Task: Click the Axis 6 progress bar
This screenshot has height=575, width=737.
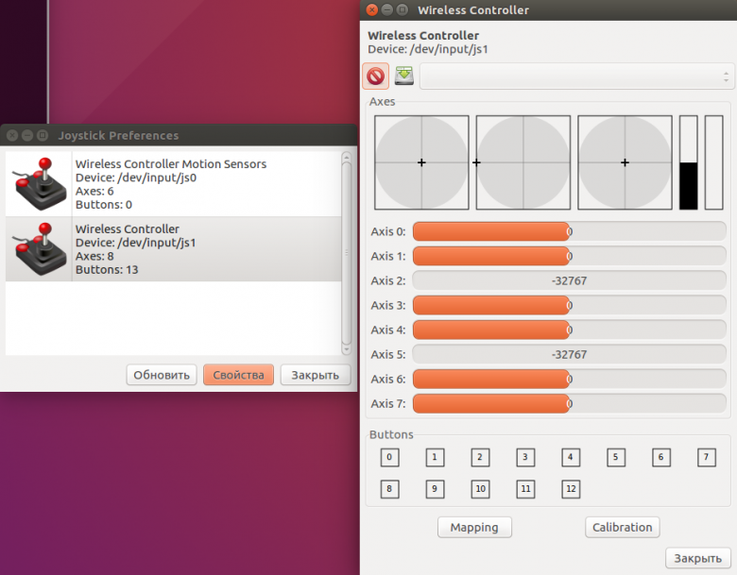Action: pos(569,380)
